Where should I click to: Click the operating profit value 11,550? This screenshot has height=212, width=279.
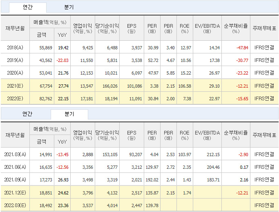pos(87,60)
